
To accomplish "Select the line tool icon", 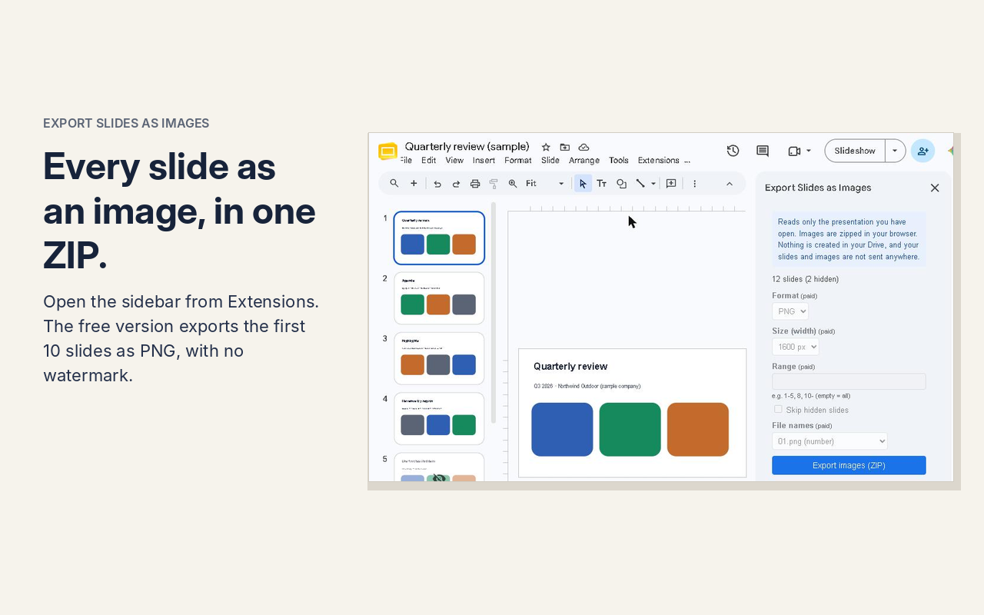I will (640, 184).
